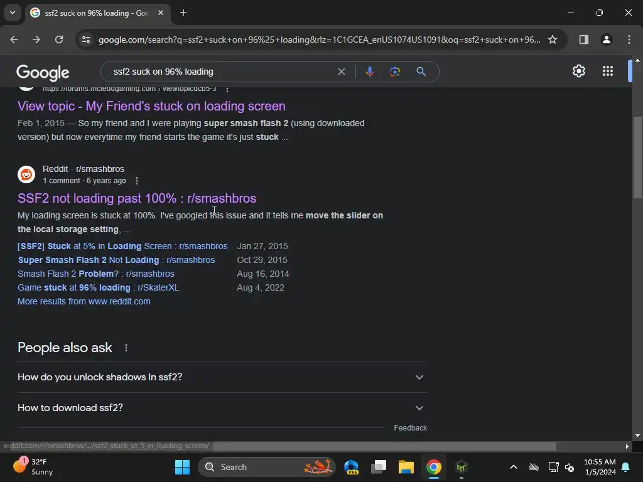643x482 pixels.
Task: Open Edge preview browser from taskbar
Action: click(352, 467)
